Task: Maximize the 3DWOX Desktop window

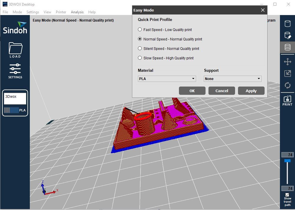Action: click(275, 4)
